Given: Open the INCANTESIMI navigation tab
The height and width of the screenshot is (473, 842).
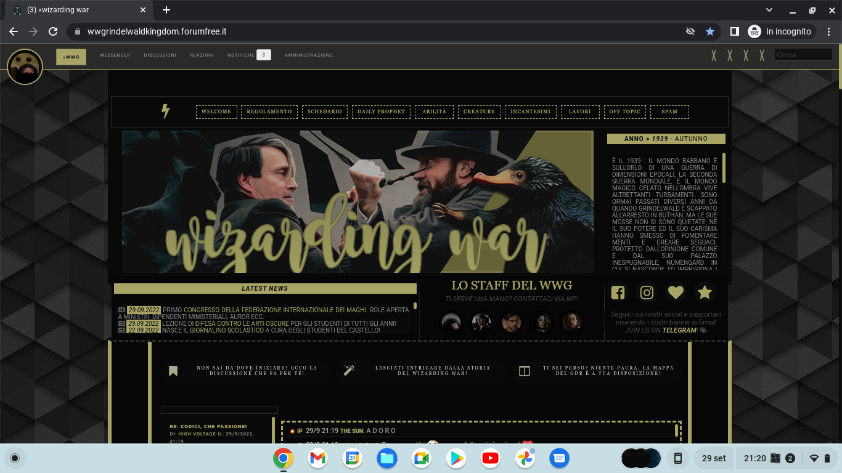Looking at the screenshot, I should click(x=531, y=111).
